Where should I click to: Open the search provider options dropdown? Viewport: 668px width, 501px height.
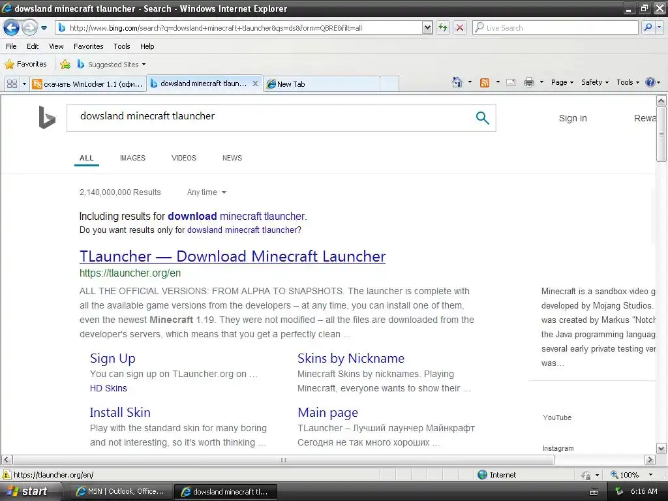click(660, 27)
